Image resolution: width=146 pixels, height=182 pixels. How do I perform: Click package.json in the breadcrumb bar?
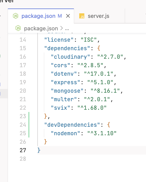[41, 28]
